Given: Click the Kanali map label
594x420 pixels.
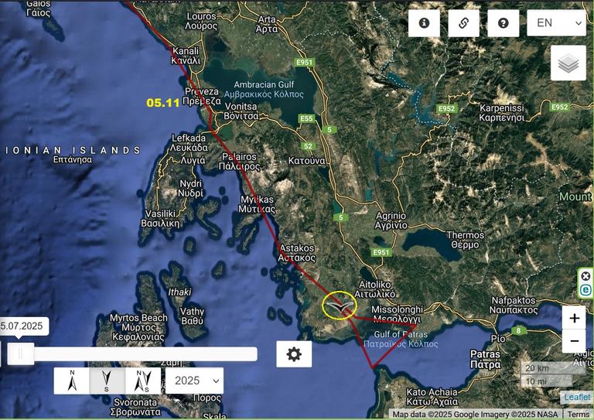Looking at the screenshot, I should 186,56.
